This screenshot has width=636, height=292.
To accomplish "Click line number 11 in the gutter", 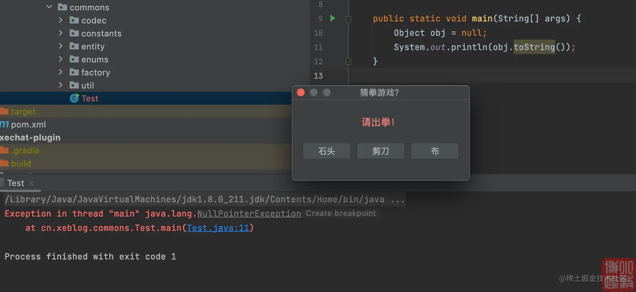I will point(318,47).
